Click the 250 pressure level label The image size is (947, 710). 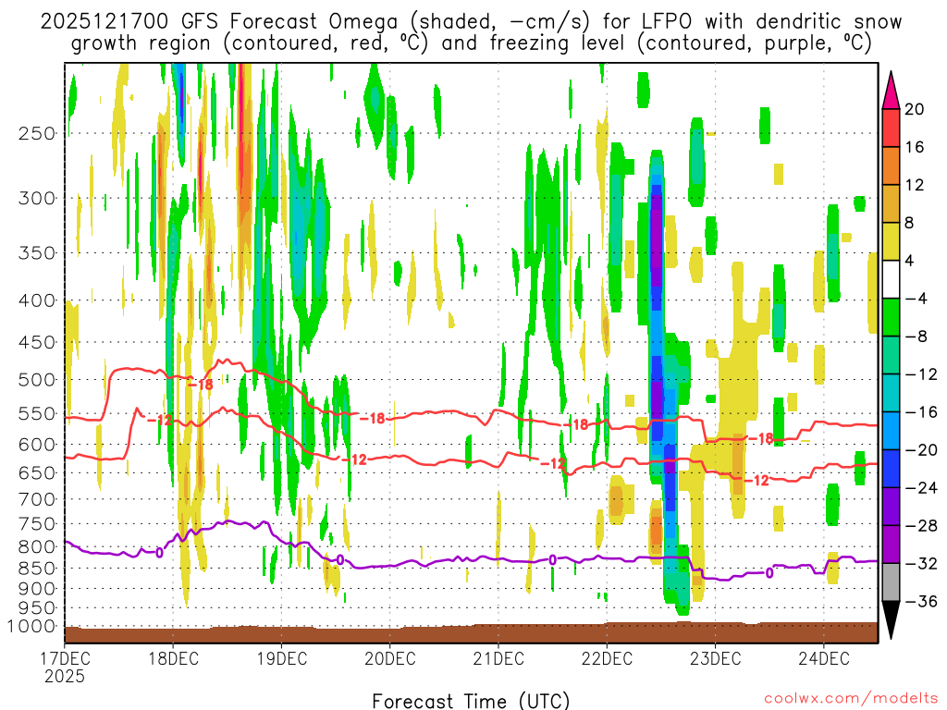click(37, 133)
